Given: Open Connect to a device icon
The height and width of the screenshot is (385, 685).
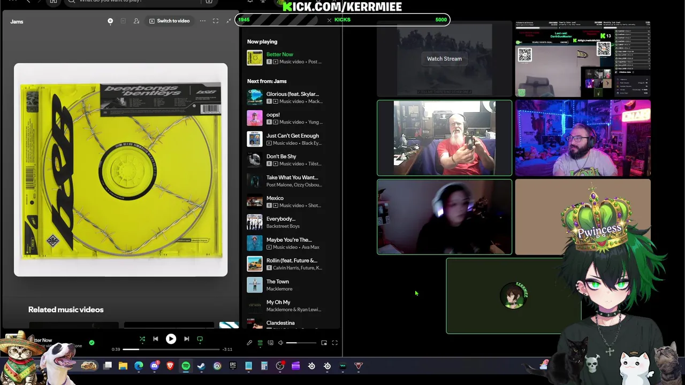Looking at the screenshot, I should 270,343.
